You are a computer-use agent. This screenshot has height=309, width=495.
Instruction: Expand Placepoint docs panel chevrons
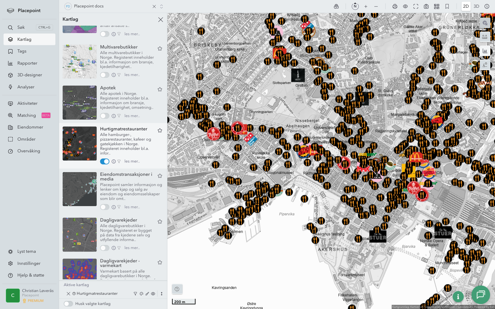coord(161,6)
